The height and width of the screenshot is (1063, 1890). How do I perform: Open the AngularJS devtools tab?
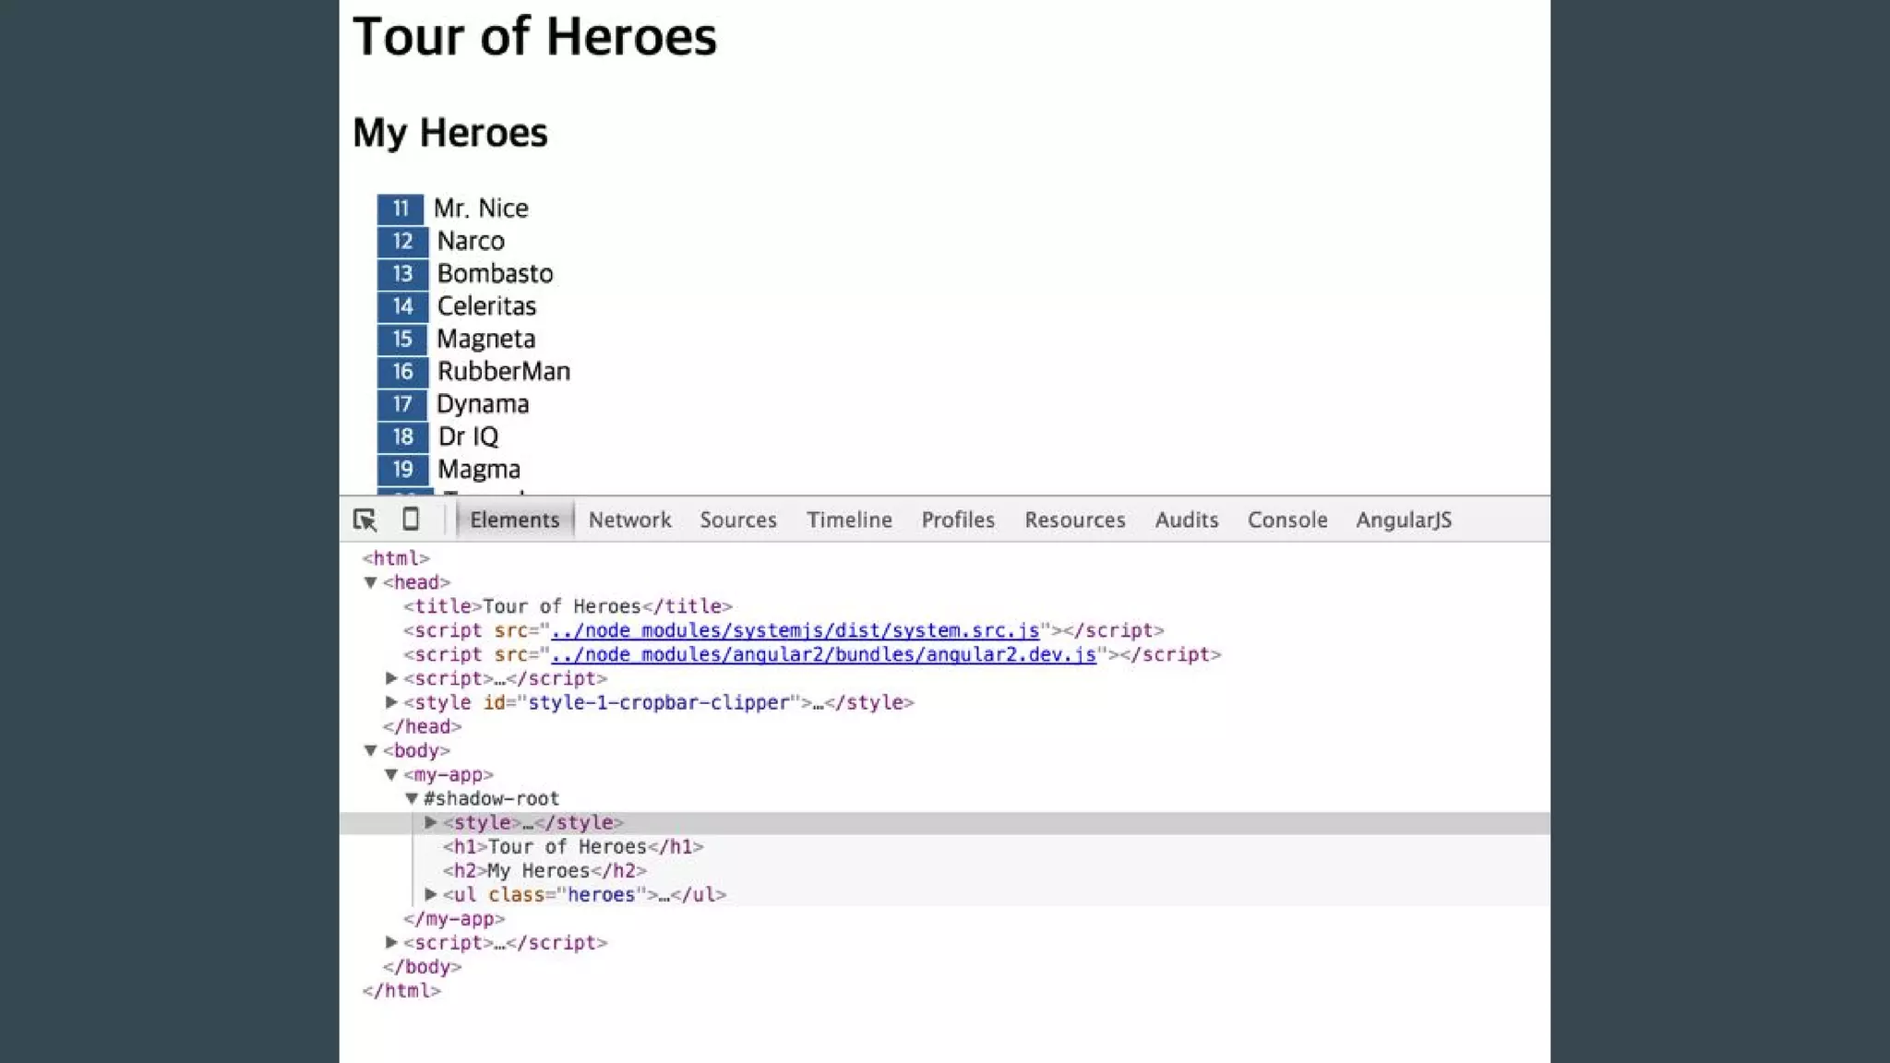[1403, 520]
